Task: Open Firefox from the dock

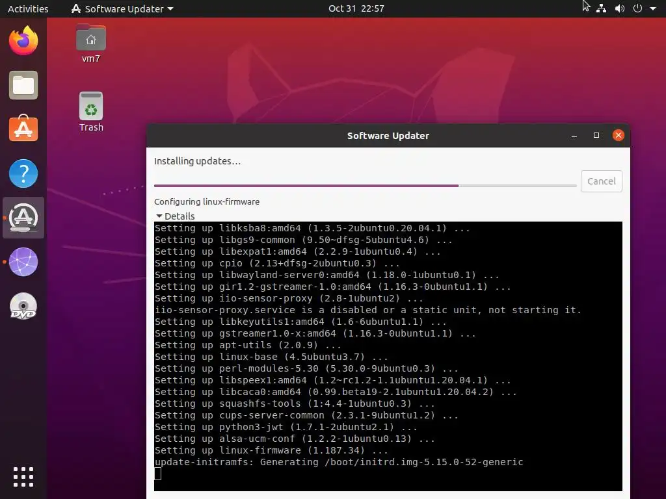Action: point(23,41)
